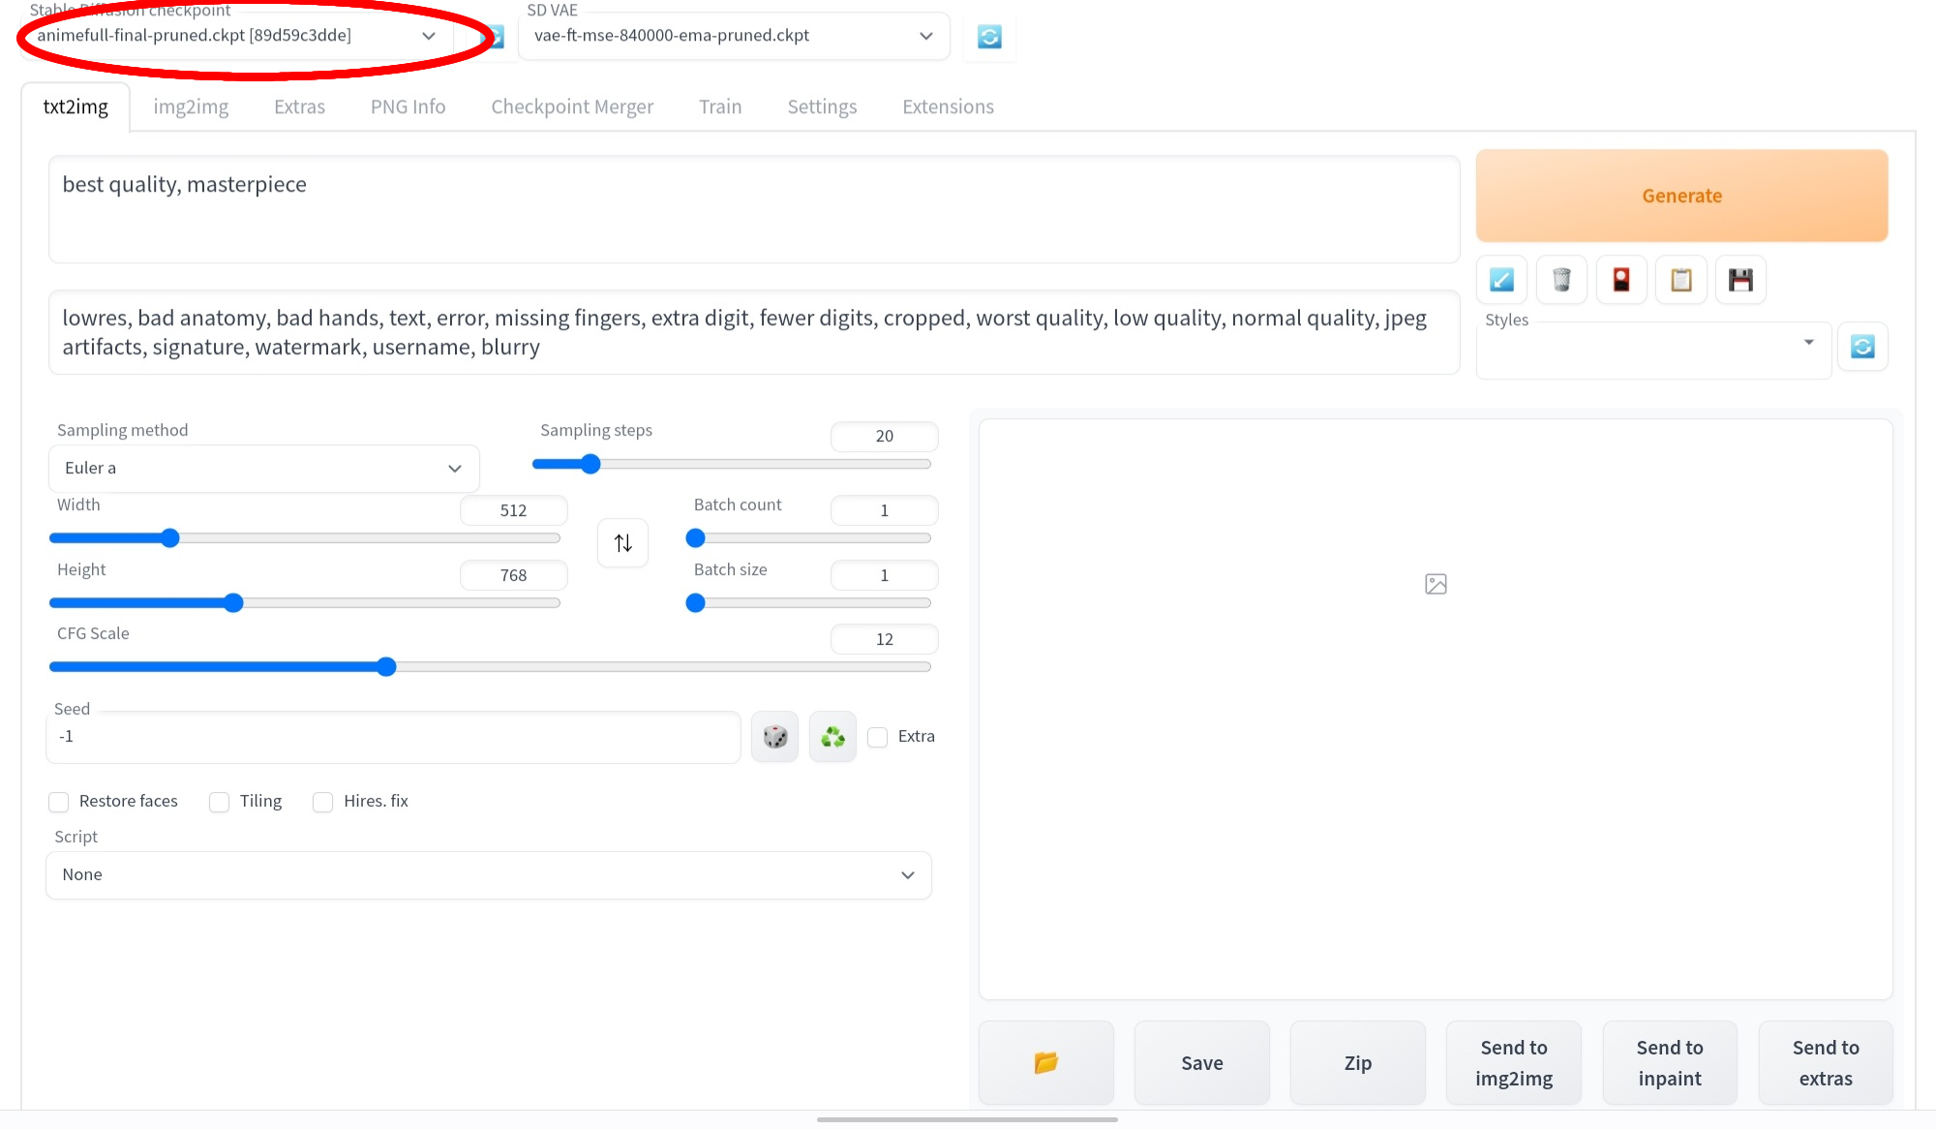Open the output folder icon button
The width and height of the screenshot is (1936, 1129).
[x=1045, y=1062]
